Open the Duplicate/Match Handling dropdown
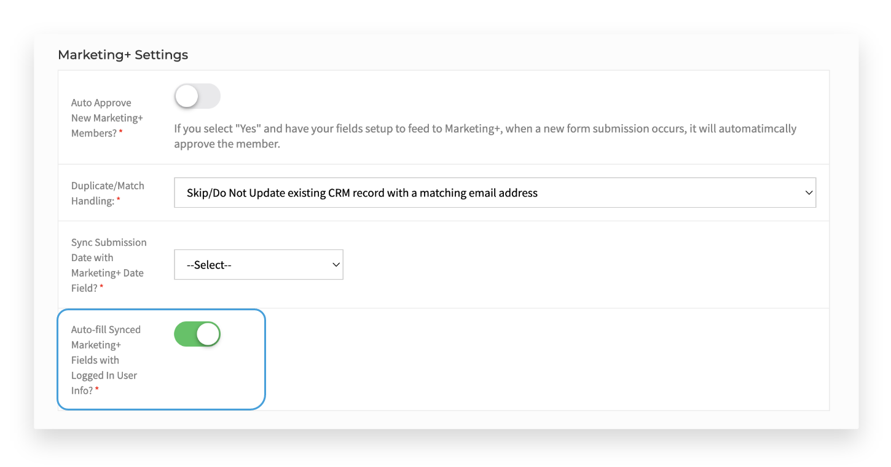The image size is (891, 467). (495, 192)
